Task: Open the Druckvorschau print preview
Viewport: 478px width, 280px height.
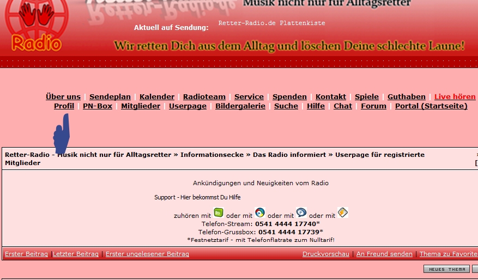Action: 326,254
